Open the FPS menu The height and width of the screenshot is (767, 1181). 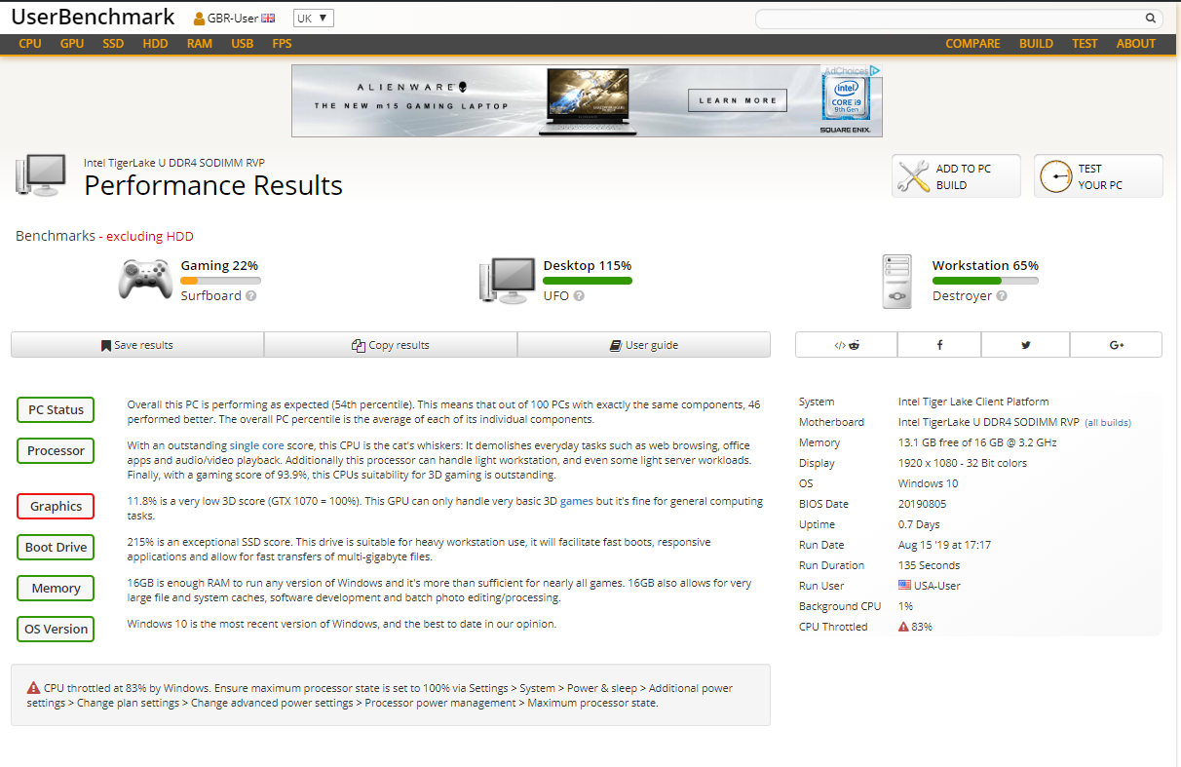[282, 44]
